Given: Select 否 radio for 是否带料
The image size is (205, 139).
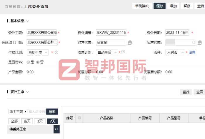Looking at the screenshot, I should (x=37, y=62).
